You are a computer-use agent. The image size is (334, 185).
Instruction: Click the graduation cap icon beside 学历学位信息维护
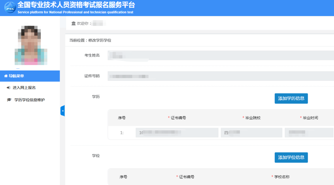click(9, 99)
